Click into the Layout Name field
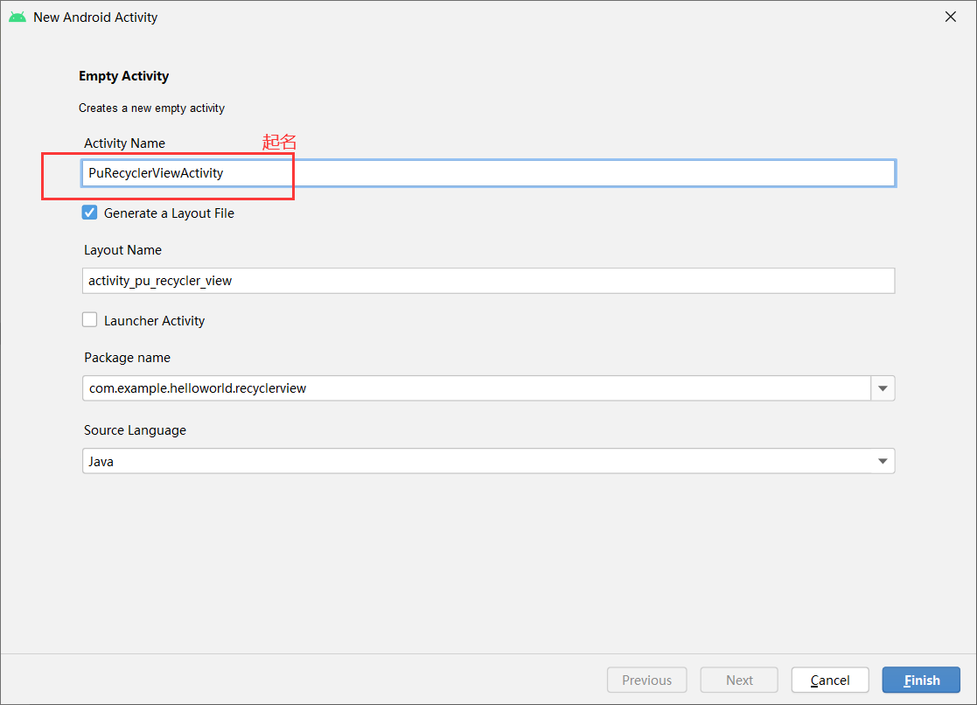 (x=488, y=281)
